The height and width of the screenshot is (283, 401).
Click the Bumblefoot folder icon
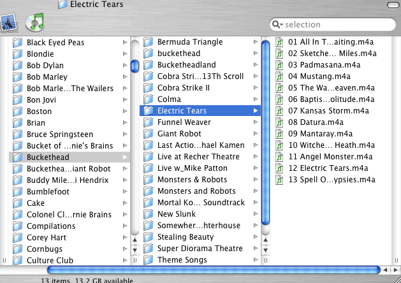point(18,191)
